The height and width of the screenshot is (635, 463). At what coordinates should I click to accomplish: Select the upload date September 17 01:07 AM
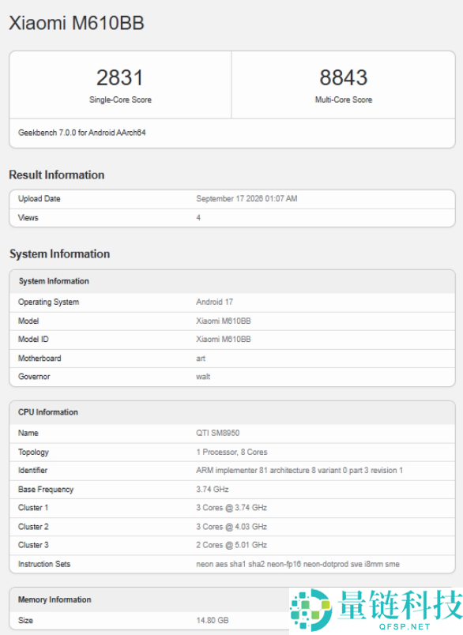[x=247, y=198]
